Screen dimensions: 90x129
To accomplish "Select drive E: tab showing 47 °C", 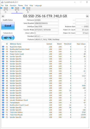I will [x=17, y=10].
